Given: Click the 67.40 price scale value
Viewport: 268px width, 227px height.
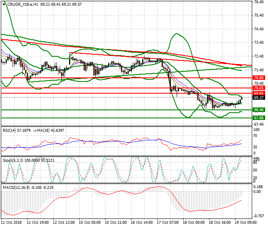Looking at the screenshot, I should coord(259,124).
